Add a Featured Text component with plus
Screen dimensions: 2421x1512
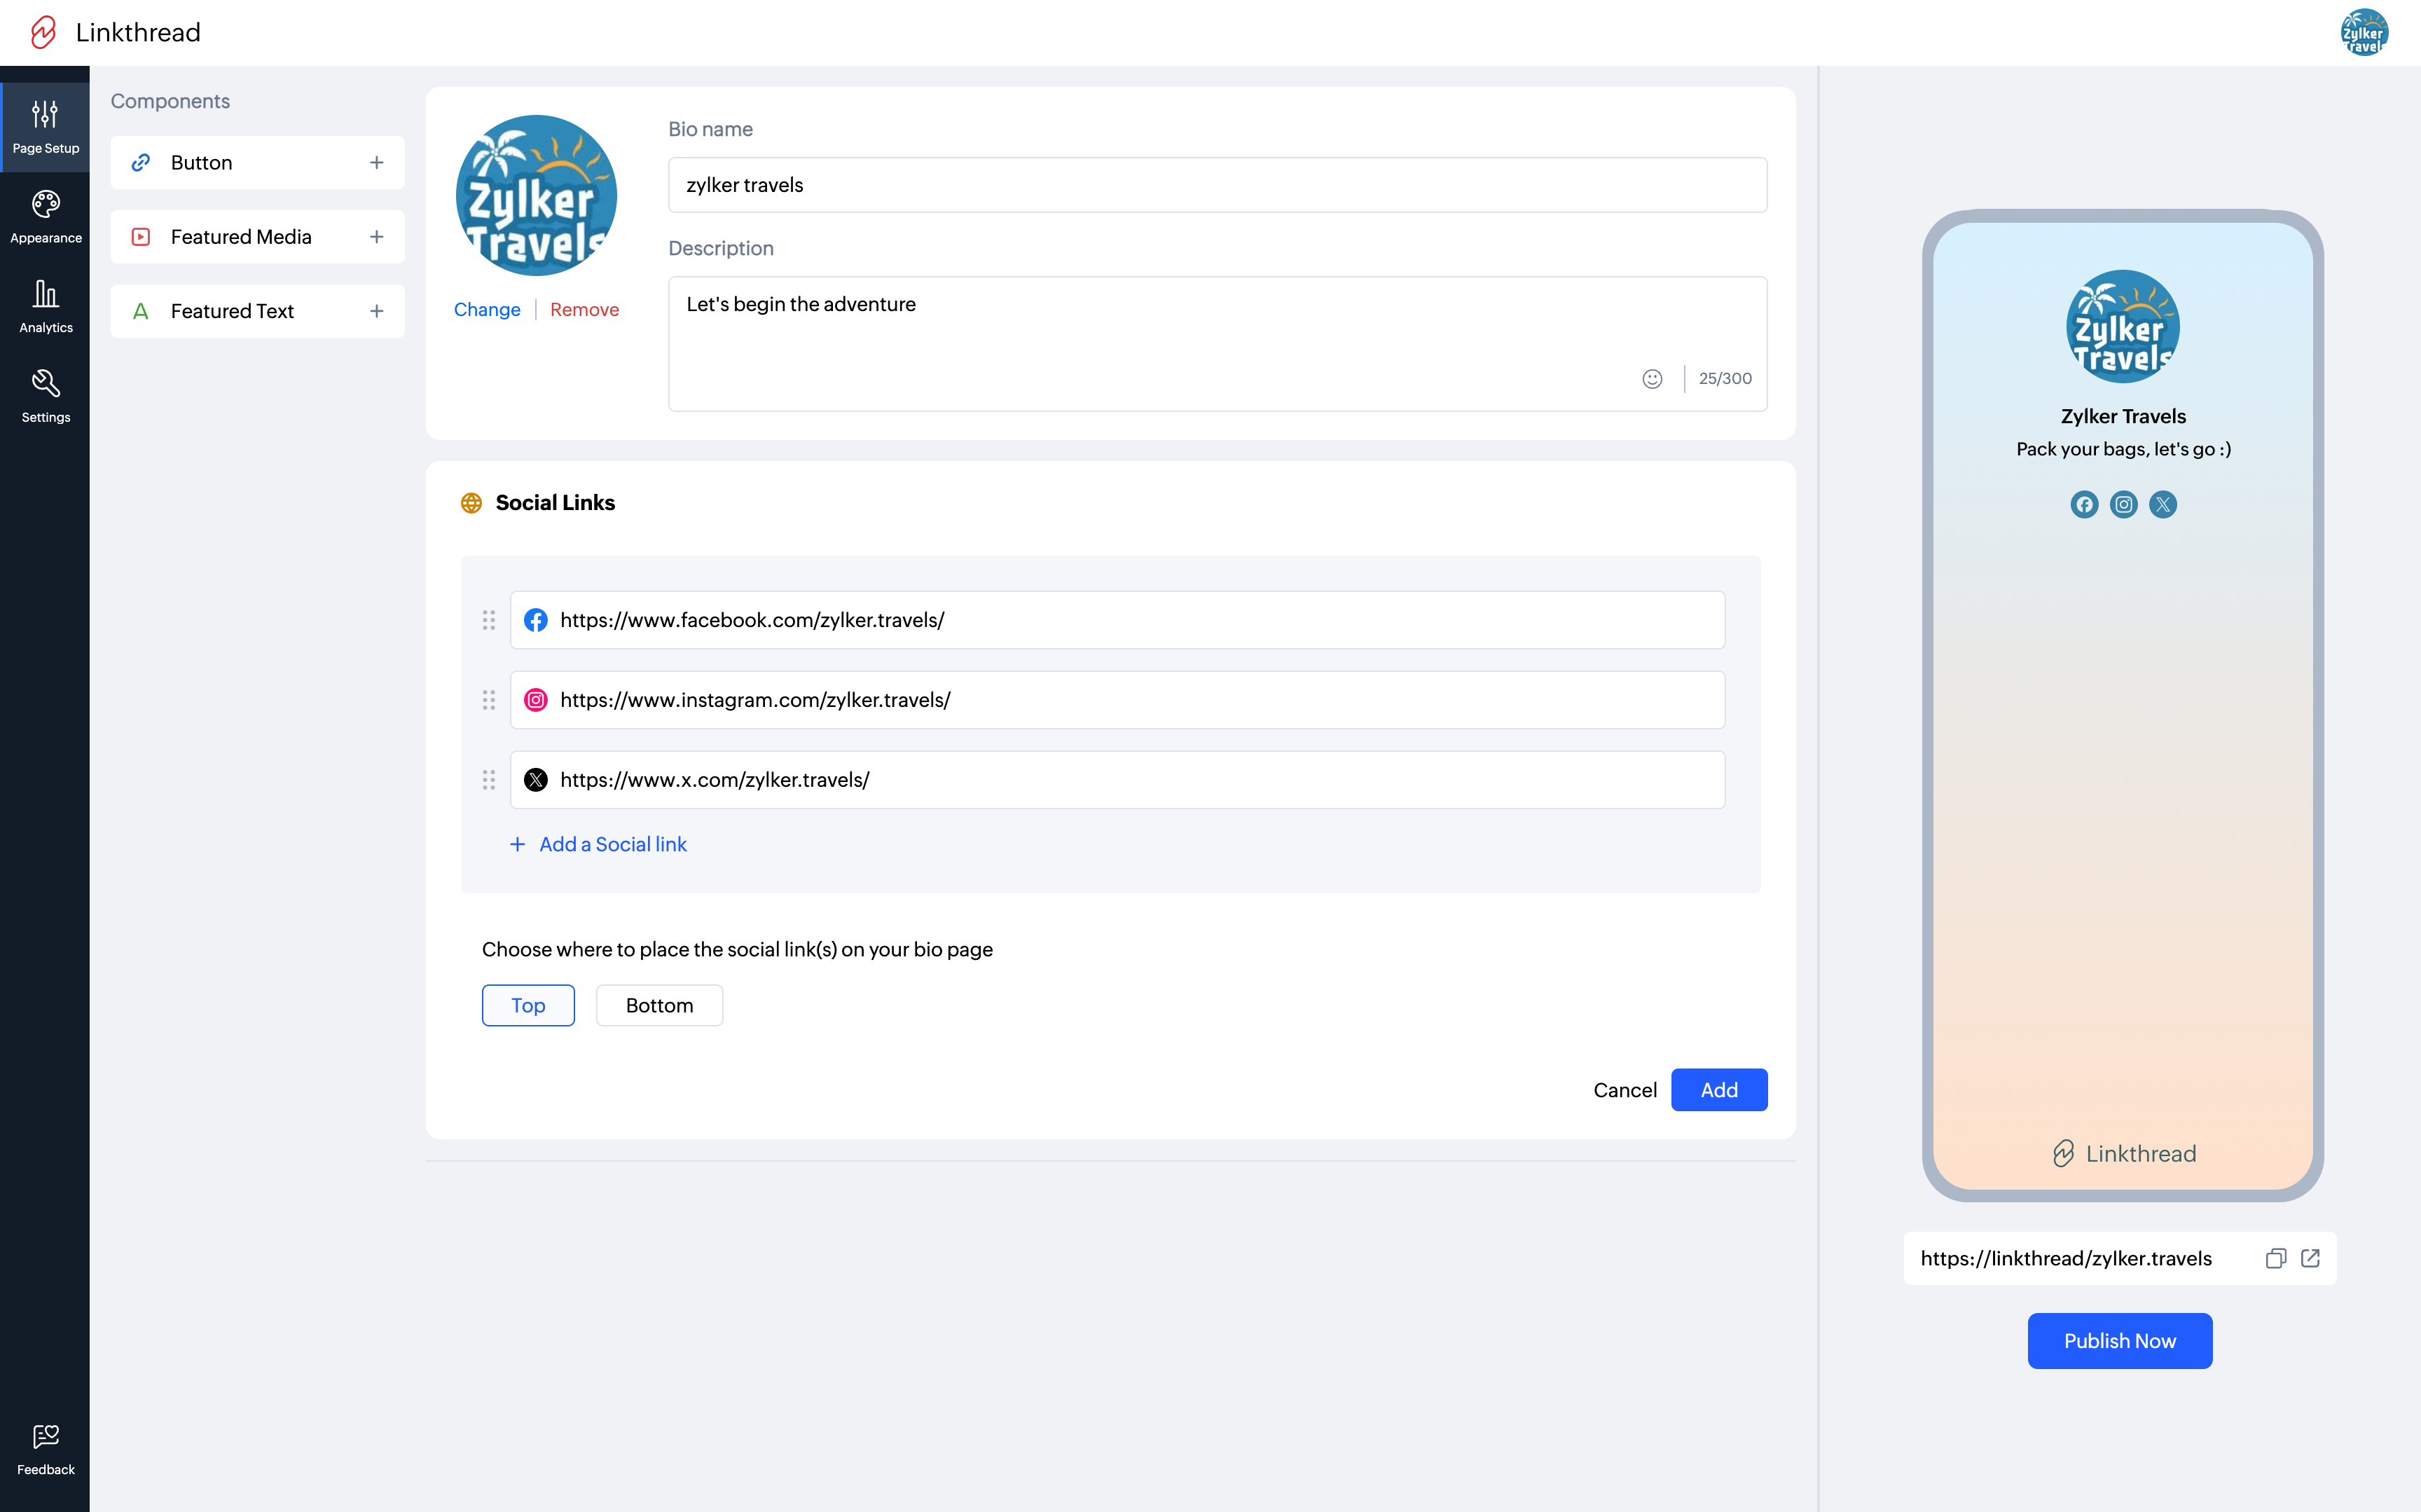tap(377, 311)
